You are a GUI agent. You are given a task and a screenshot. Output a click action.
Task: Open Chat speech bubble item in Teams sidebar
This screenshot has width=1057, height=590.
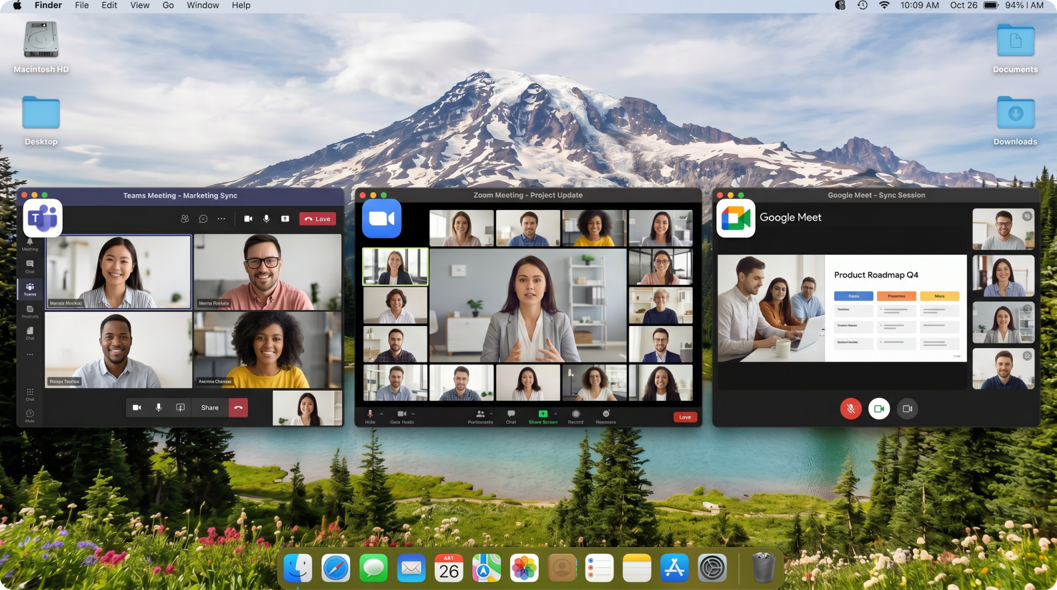[30, 266]
